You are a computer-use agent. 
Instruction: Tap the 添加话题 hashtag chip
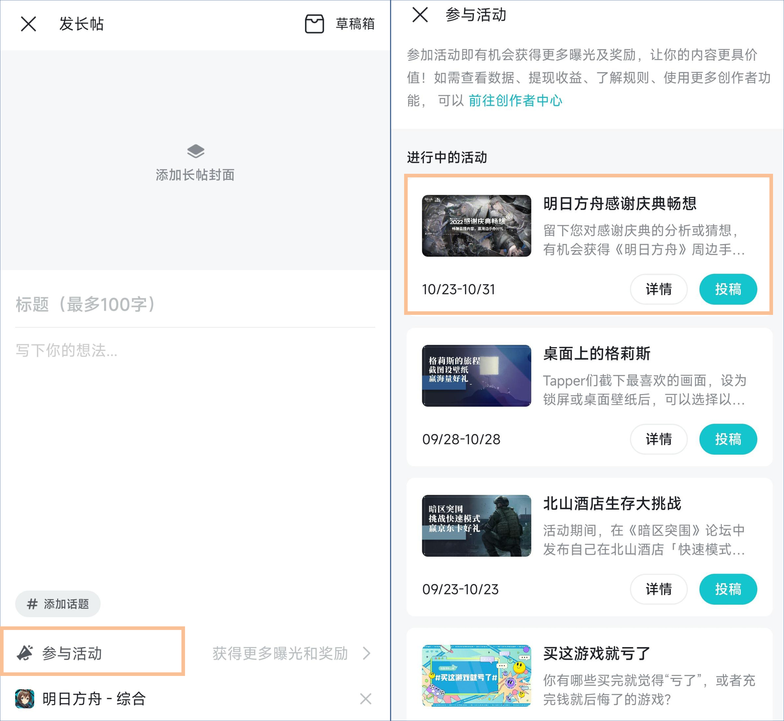pos(58,604)
